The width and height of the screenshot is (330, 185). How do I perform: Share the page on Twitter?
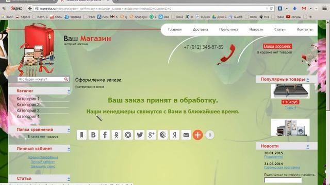pyautogui.click(x=140, y=135)
